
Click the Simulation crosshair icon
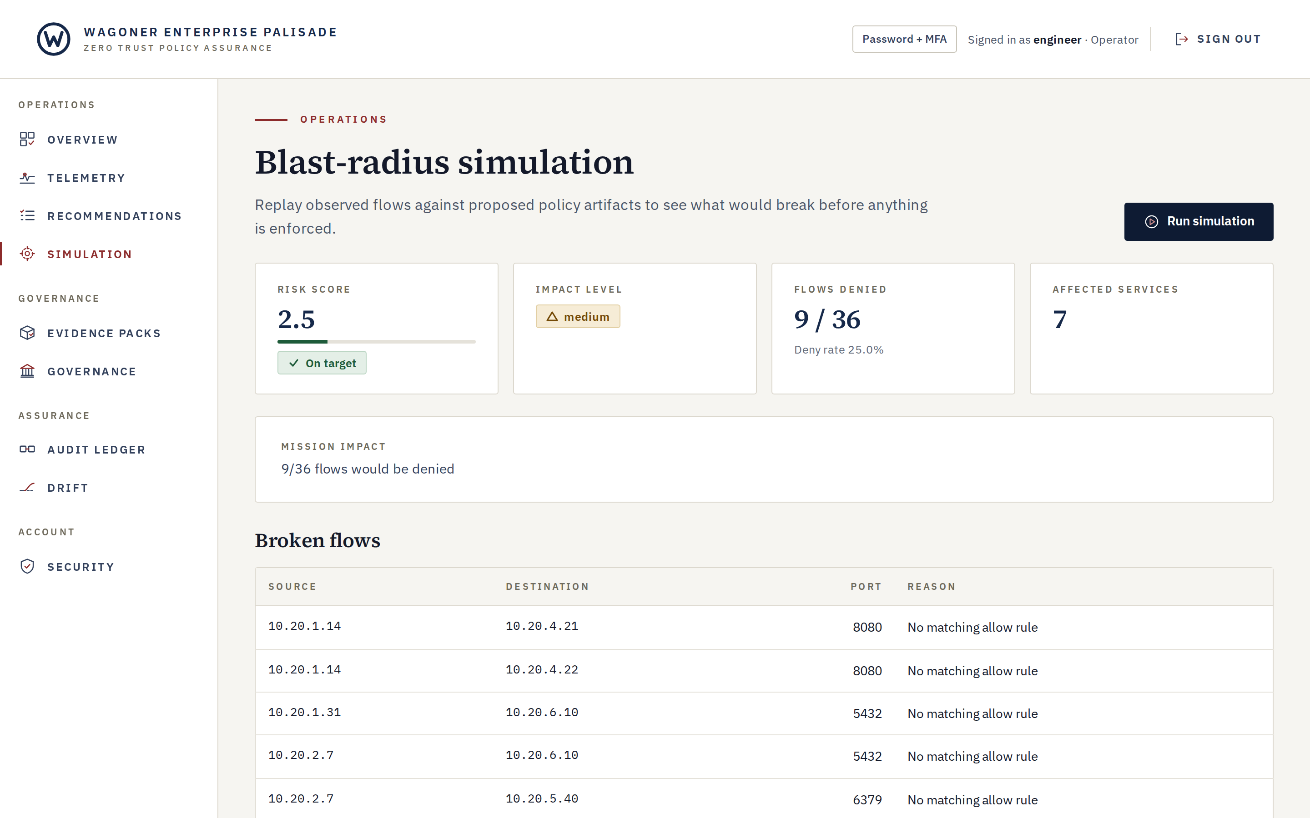pos(27,254)
